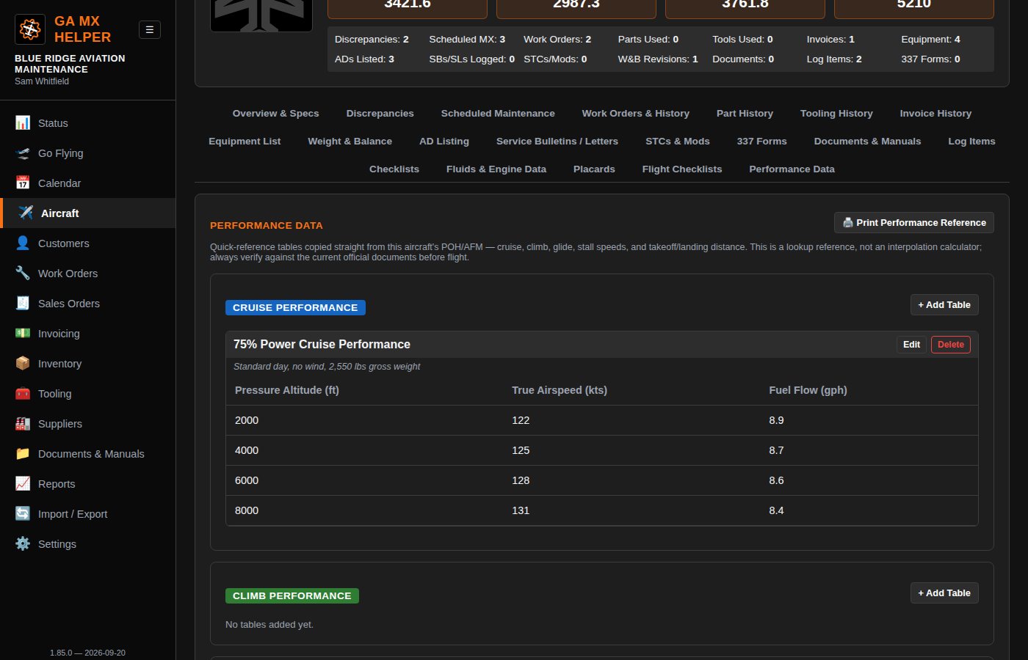1028x660 pixels.
Task: Open Invoice History tab
Action: coord(935,113)
